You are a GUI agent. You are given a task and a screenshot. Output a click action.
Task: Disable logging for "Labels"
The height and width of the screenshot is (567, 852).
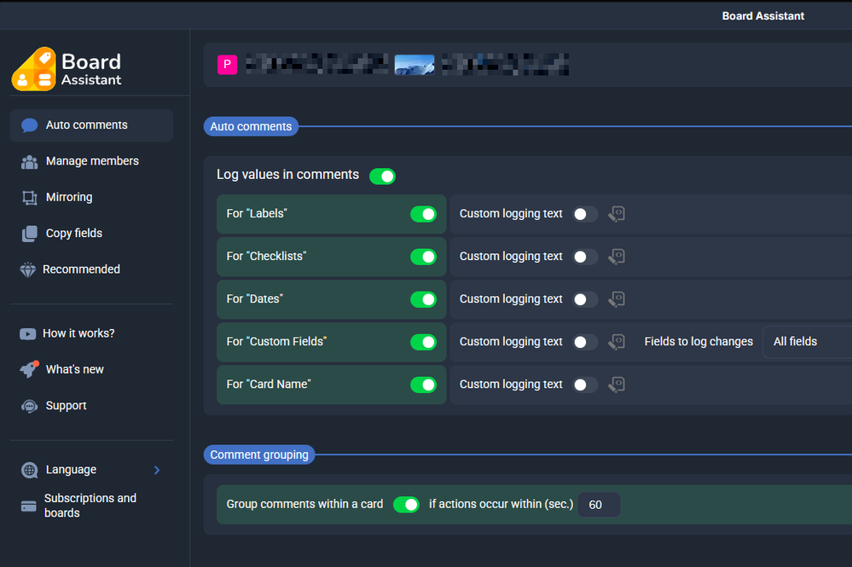tap(423, 214)
